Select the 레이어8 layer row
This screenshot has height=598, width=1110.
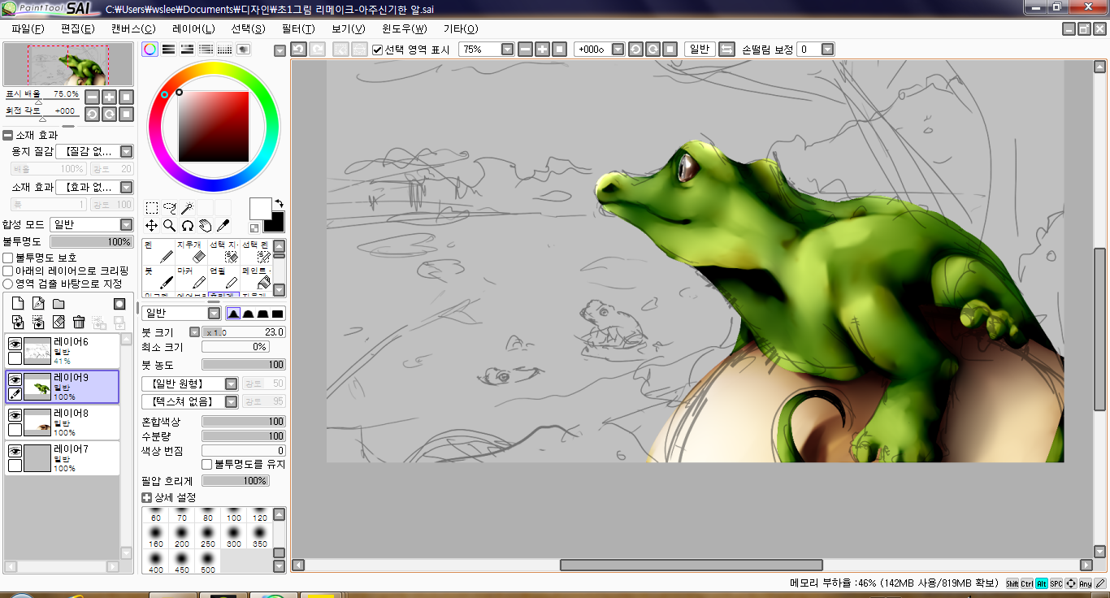(x=63, y=422)
